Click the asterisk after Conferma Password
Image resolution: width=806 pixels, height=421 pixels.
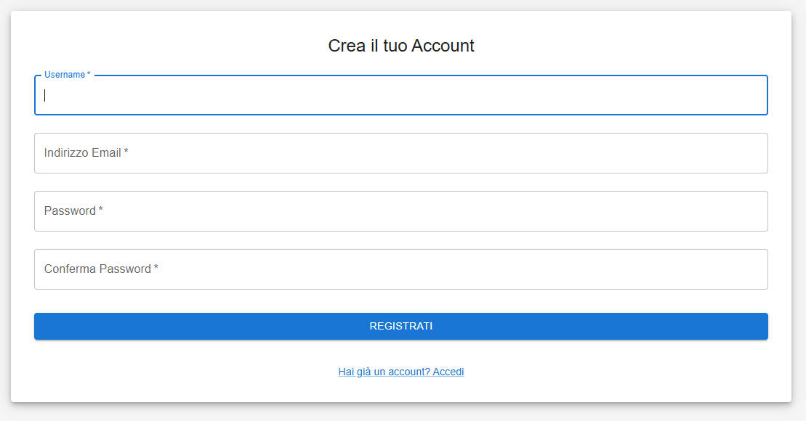pyautogui.click(x=156, y=268)
